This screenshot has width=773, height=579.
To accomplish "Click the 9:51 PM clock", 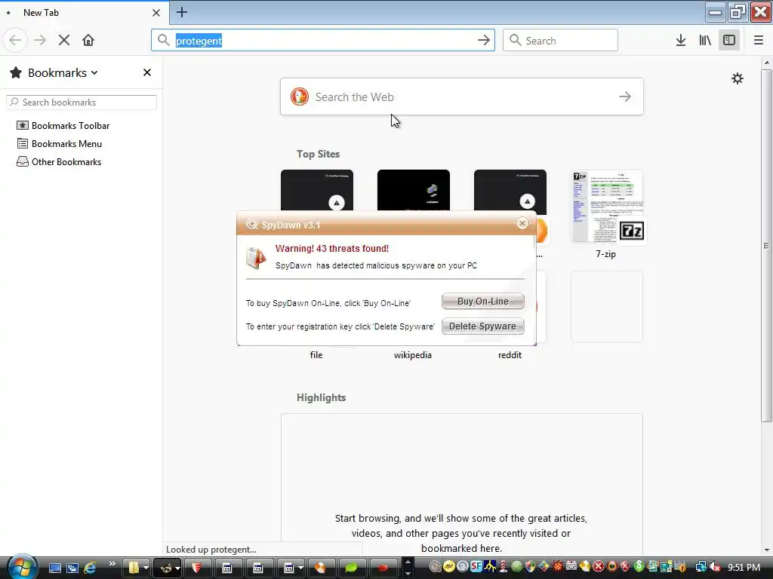I will click(744, 568).
